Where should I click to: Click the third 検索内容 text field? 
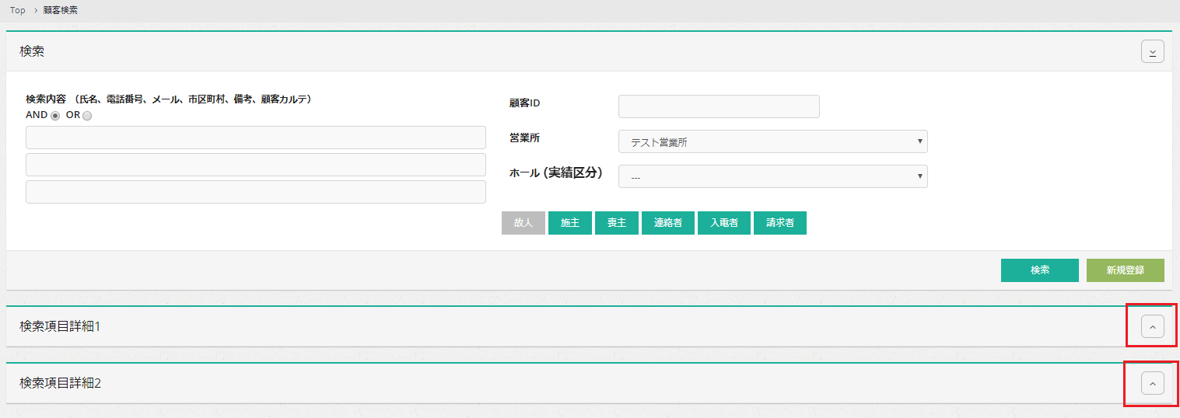[x=256, y=192]
